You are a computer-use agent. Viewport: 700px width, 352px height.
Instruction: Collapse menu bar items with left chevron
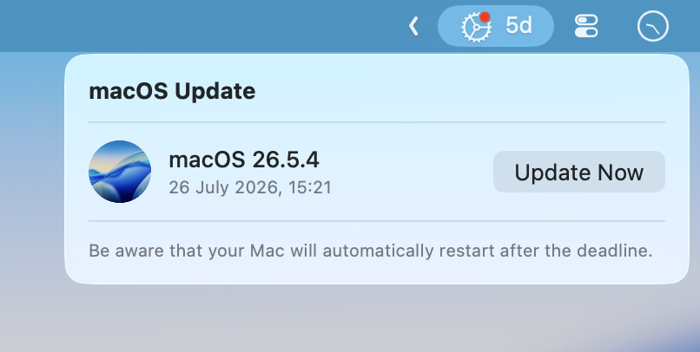click(x=414, y=26)
